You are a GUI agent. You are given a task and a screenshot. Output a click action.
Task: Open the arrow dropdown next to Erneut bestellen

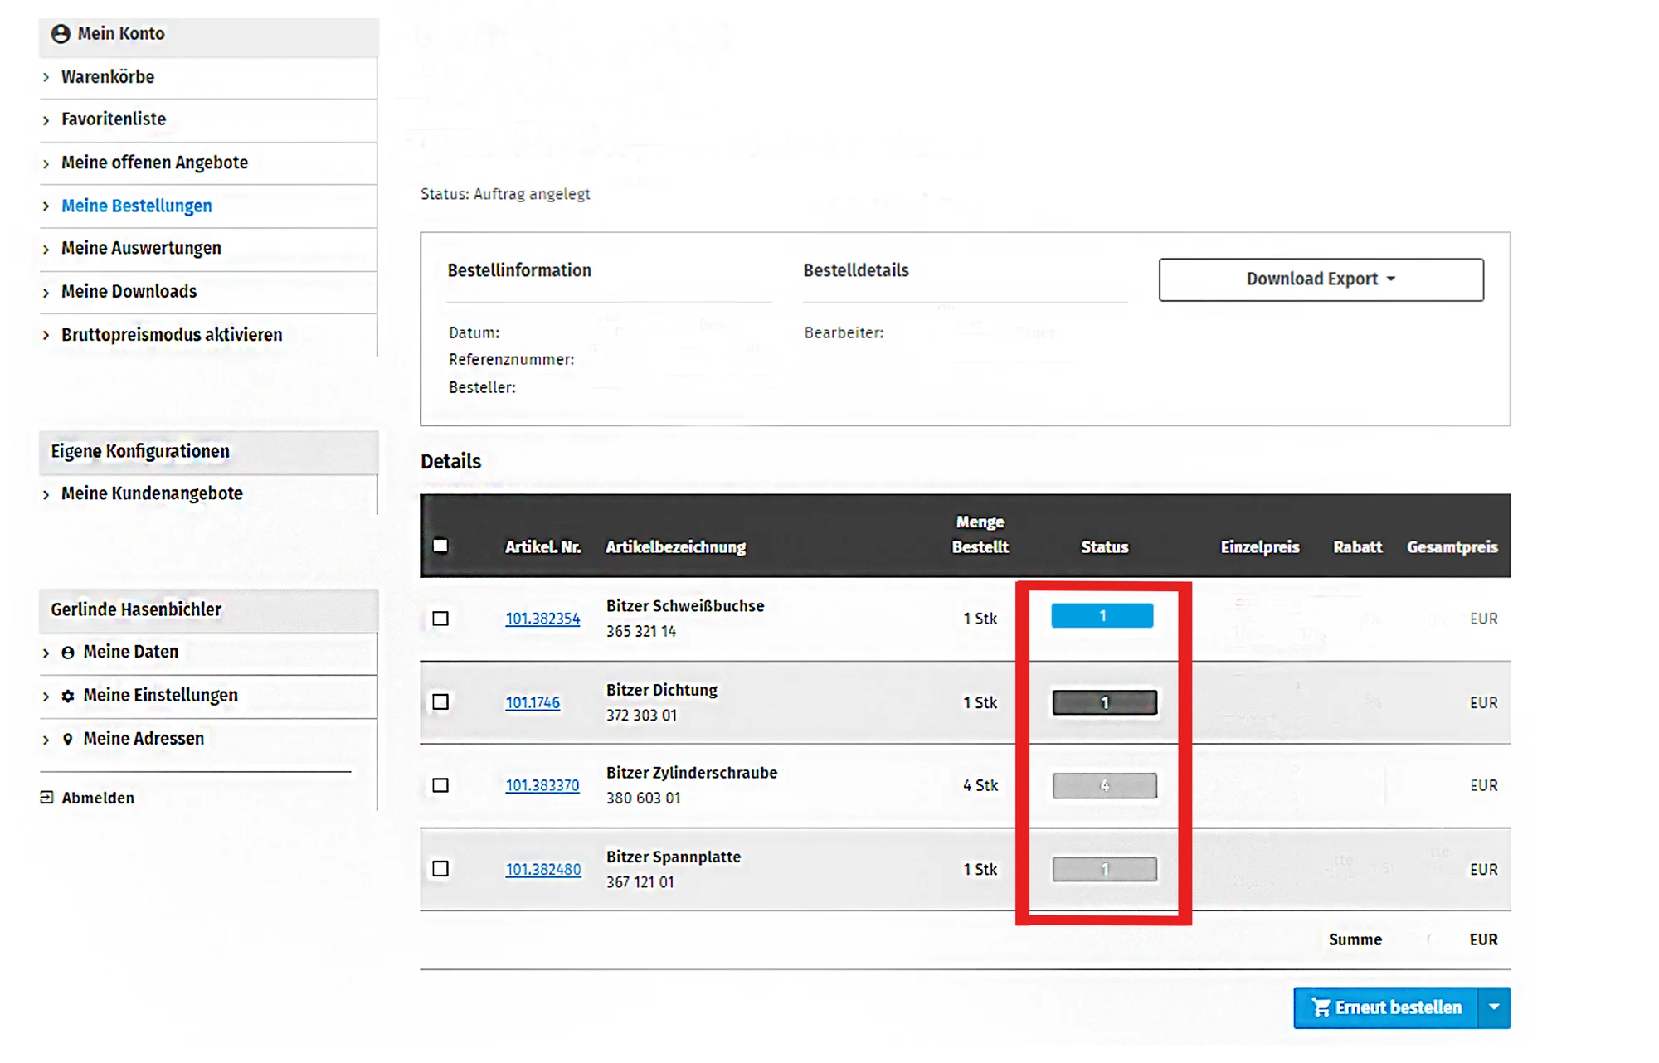1494,1007
